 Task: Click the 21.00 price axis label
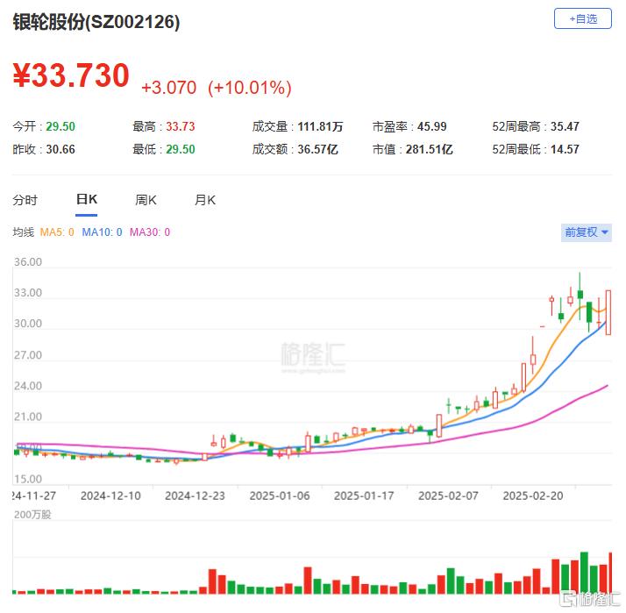(x=28, y=417)
